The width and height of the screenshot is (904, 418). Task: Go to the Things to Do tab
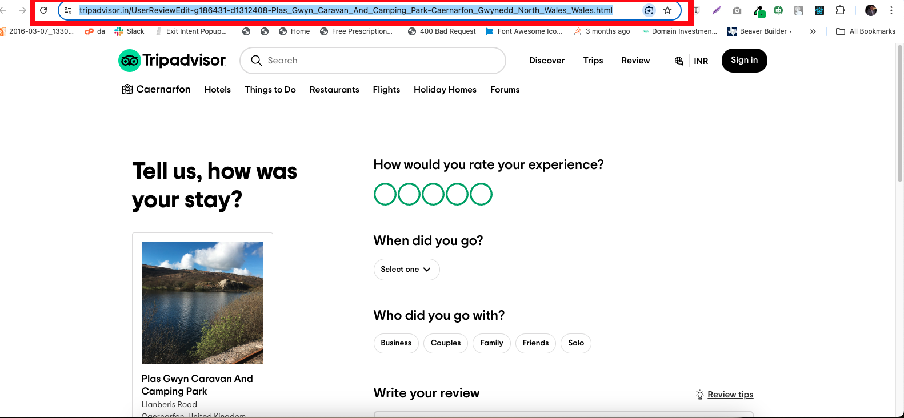click(270, 90)
